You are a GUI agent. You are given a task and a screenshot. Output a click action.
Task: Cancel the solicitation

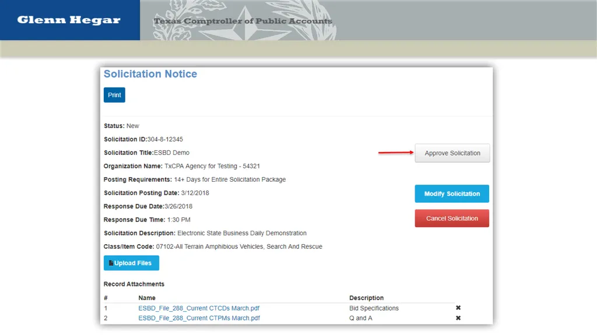[x=452, y=218]
